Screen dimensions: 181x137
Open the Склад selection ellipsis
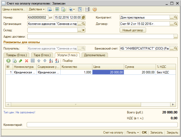[79, 30]
